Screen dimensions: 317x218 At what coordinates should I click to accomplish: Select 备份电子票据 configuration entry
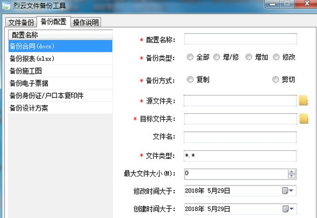pos(60,83)
